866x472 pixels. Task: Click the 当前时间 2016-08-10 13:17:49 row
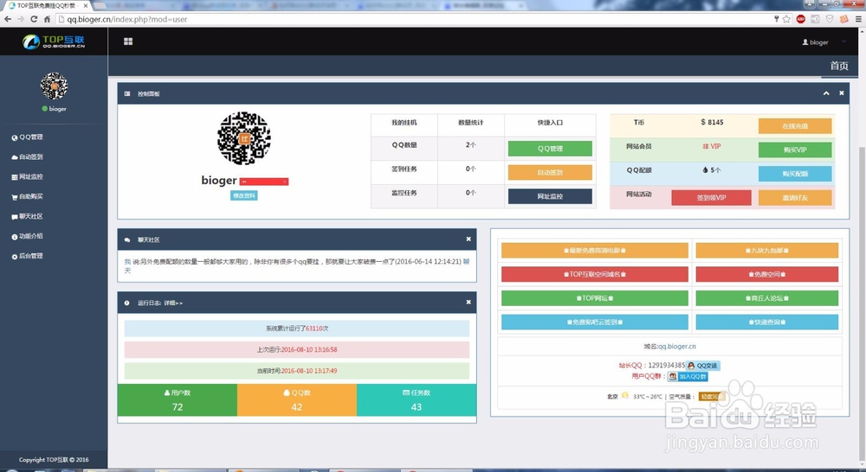click(x=297, y=371)
